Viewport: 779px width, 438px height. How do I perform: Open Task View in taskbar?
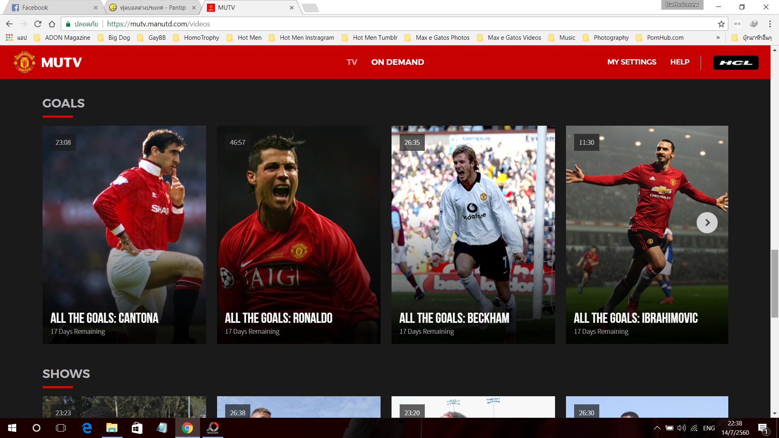coord(61,428)
